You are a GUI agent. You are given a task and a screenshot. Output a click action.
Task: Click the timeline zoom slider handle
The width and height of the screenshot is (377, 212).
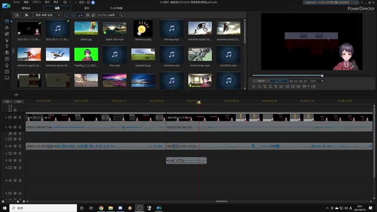(18, 201)
